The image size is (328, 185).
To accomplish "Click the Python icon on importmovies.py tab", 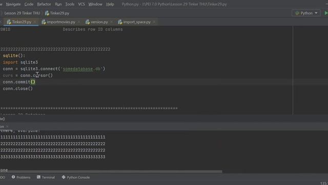I will 44,22.
